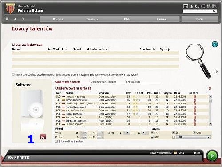Screen dimensions: 222x167
Task: Open the report for Tomas Radzinevicius
Action: click(x=194, y=100)
